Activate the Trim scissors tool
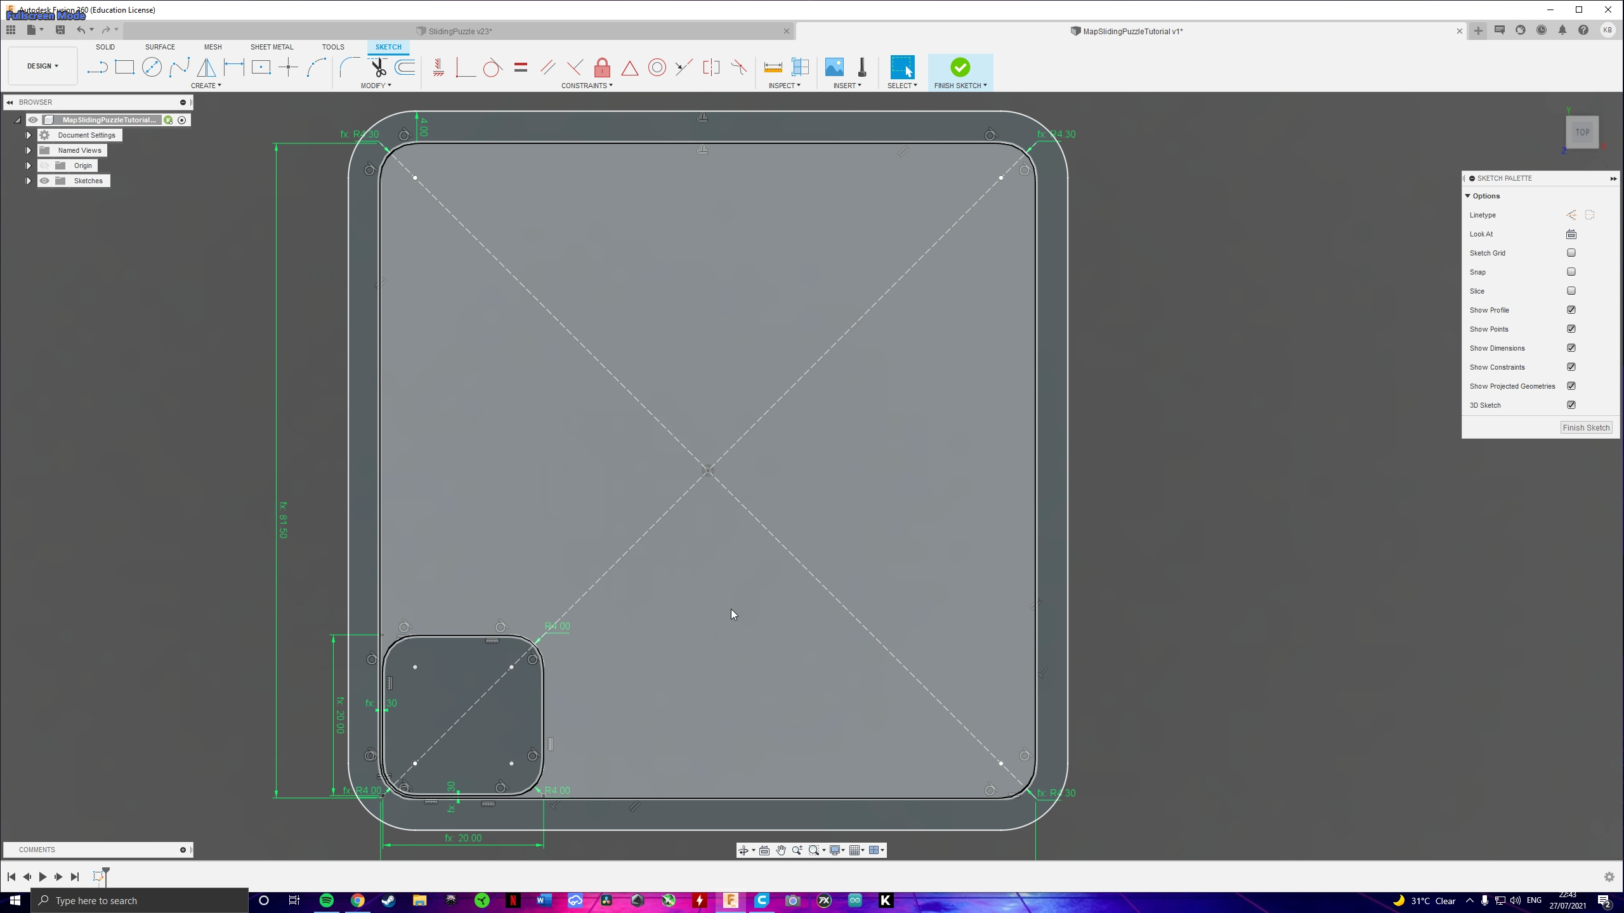 377,67
